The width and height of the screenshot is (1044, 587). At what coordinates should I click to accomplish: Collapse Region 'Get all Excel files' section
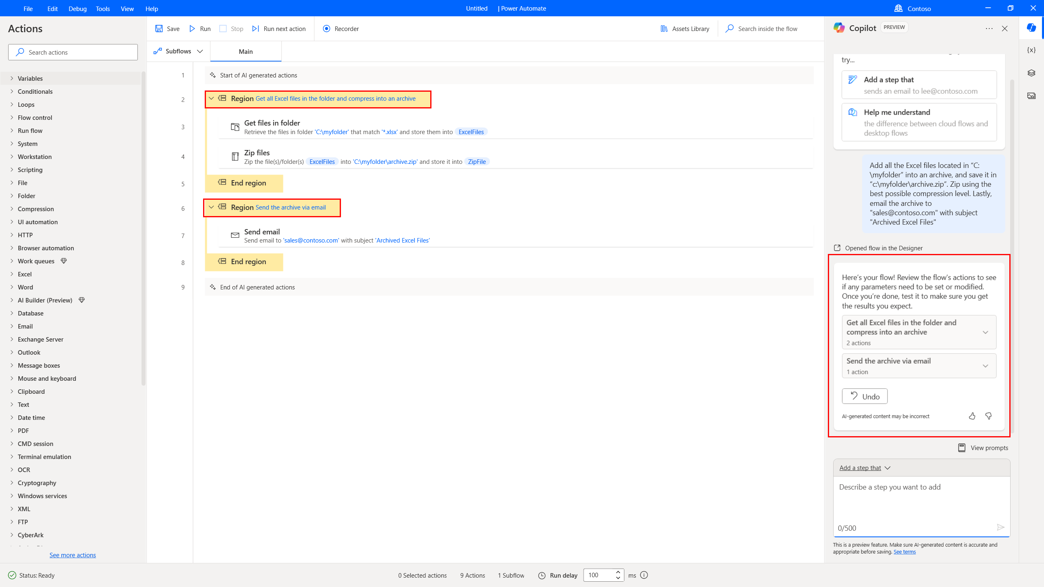[x=211, y=98]
